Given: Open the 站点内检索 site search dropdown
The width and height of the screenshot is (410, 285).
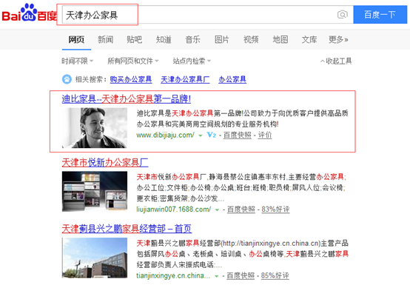Looking at the screenshot, I should (x=192, y=61).
